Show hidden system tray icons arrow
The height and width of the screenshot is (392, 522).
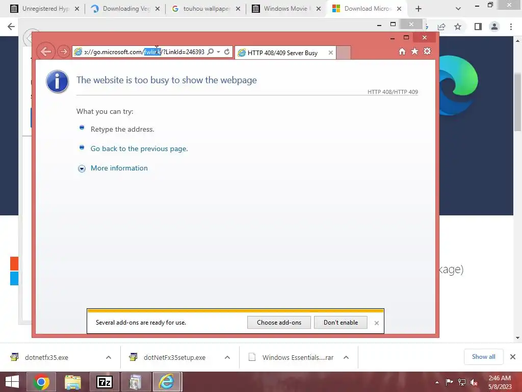tap(437, 383)
